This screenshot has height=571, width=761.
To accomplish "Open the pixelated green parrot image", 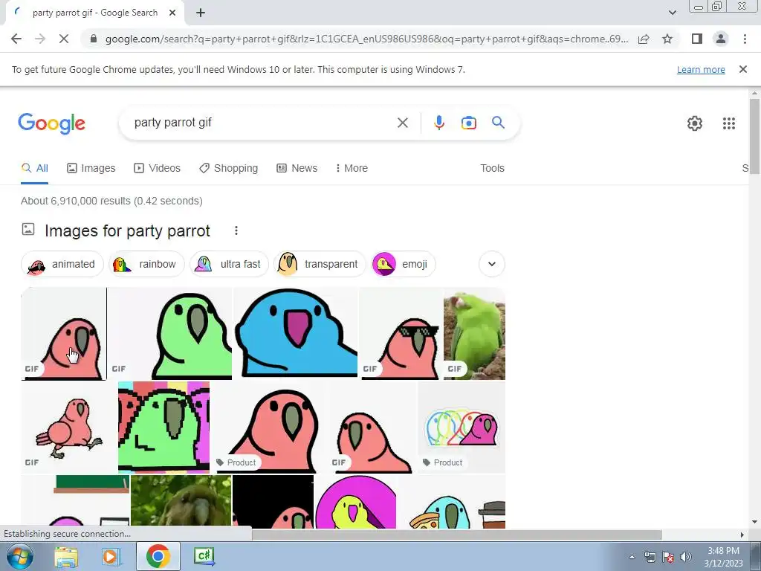I will 163,428.
